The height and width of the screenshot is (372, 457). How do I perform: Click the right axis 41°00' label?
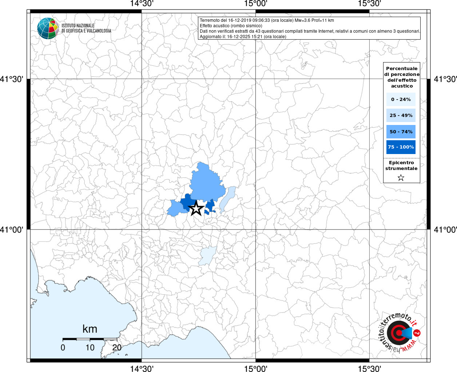(x=445, y=230)
